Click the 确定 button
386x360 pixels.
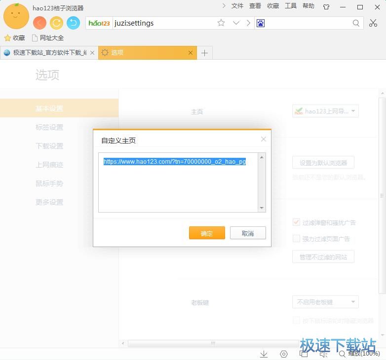tap(207, 233)
